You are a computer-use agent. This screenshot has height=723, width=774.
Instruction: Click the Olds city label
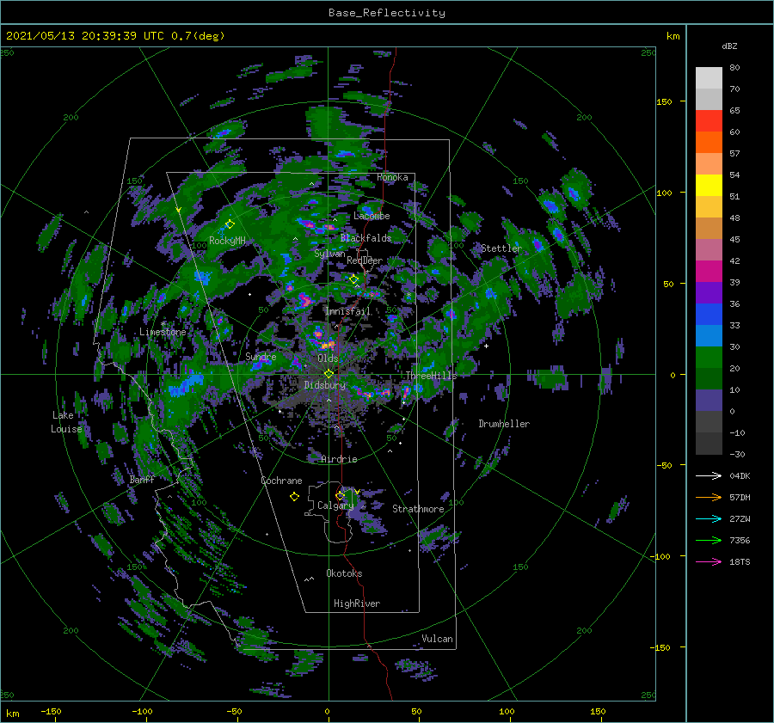328,358
